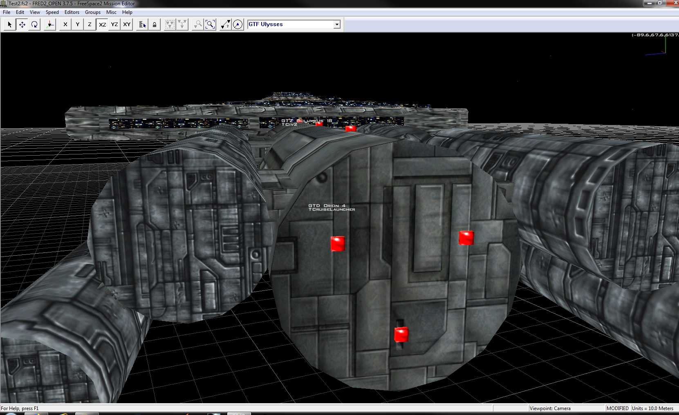Click the Zoom Selected magnifier icon

pos(198,25)
